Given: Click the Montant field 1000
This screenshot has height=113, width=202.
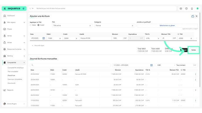Looking at the screenshot, I should point(120,38).
